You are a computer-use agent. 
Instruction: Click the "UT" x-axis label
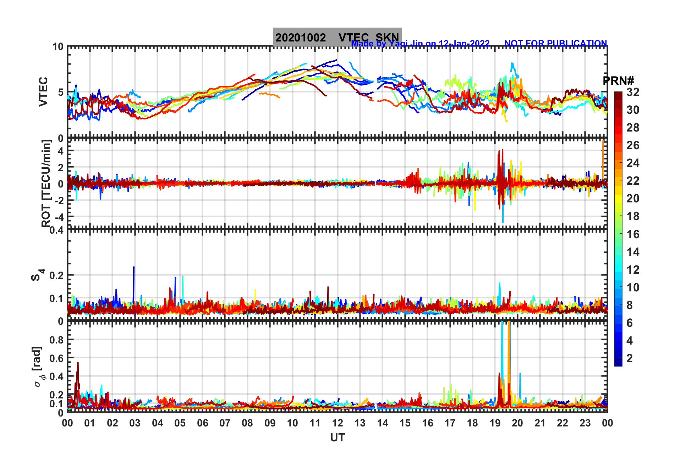click(337, 438)
